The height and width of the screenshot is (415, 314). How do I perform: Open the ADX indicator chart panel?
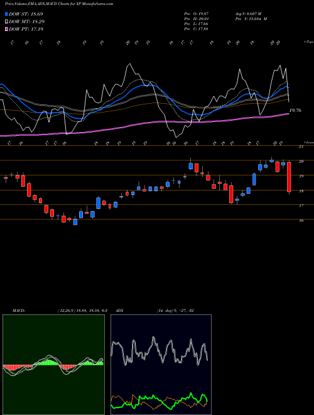161,365
